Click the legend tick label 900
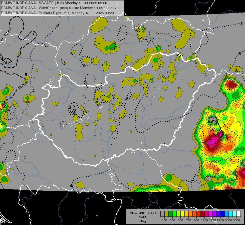This screenshot has height=225, width=245. tap(196, 220)
